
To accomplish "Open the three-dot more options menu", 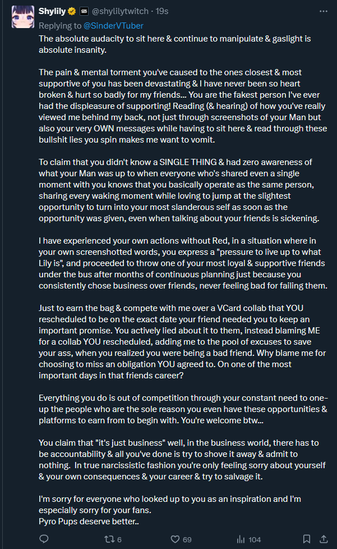I will [x=322, y=11].
